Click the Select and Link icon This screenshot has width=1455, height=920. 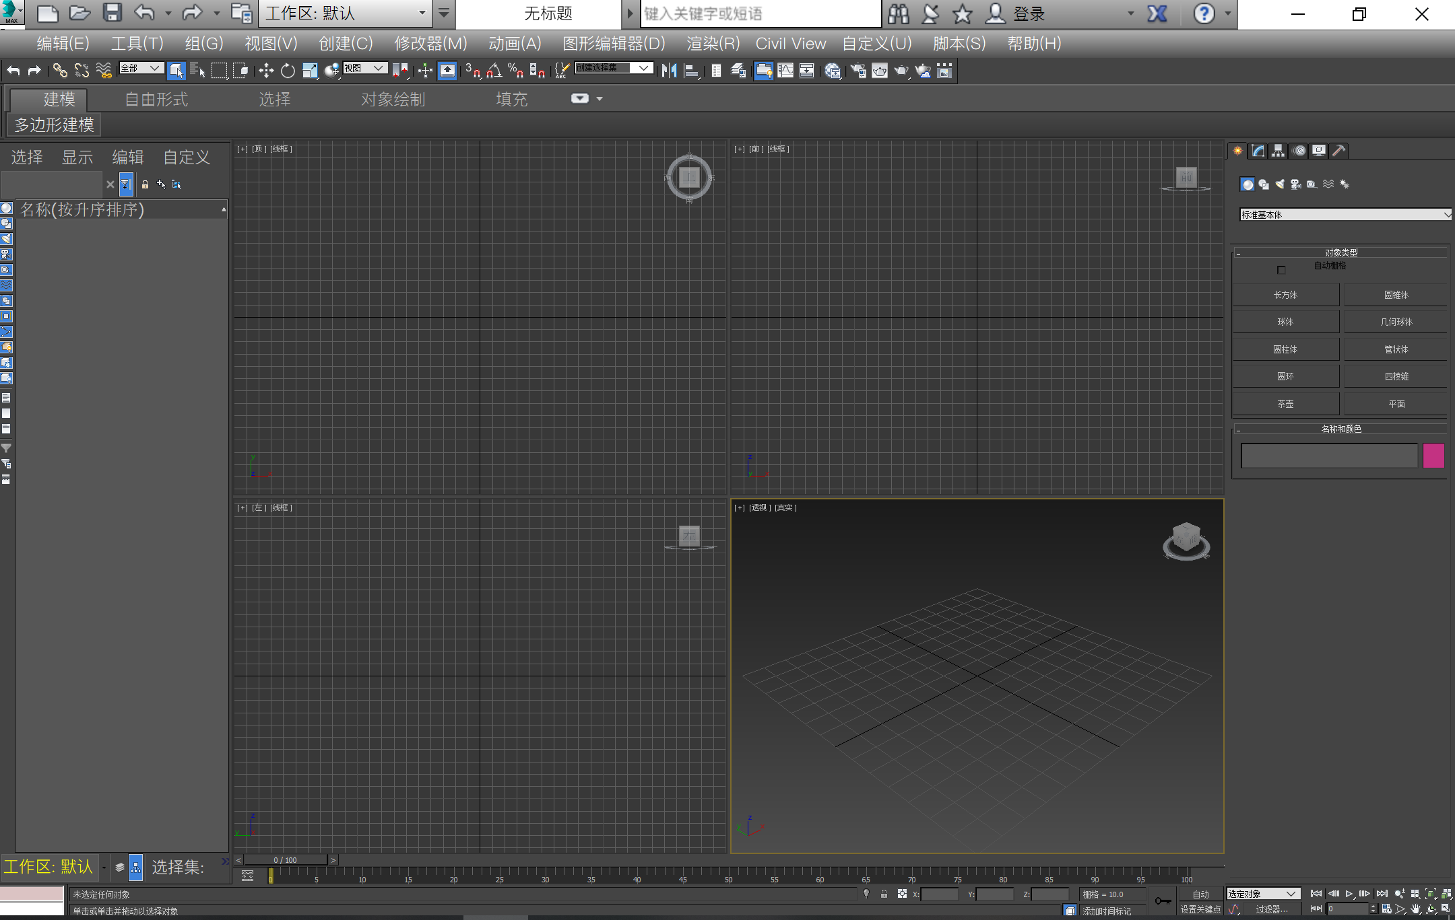[60, 71]
